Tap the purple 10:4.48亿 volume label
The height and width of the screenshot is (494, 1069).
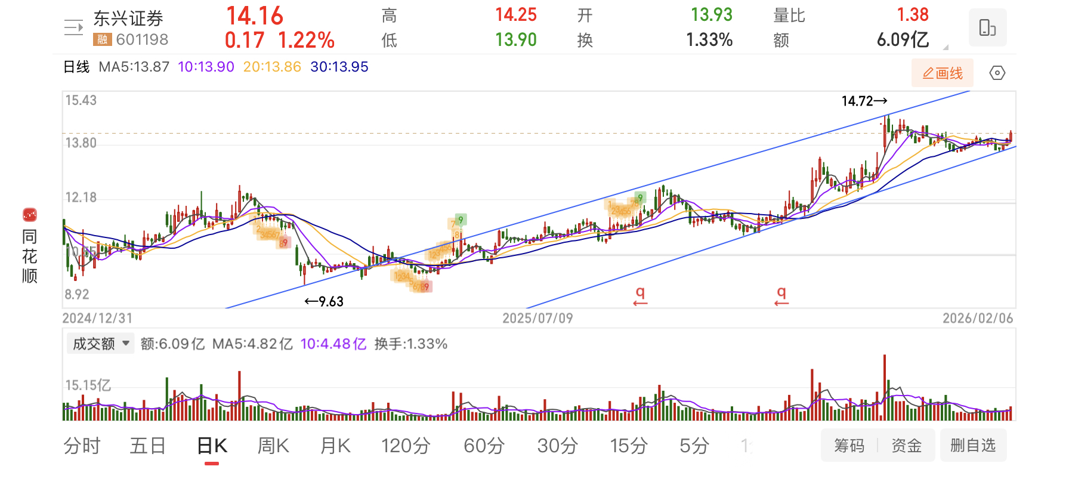333,344
